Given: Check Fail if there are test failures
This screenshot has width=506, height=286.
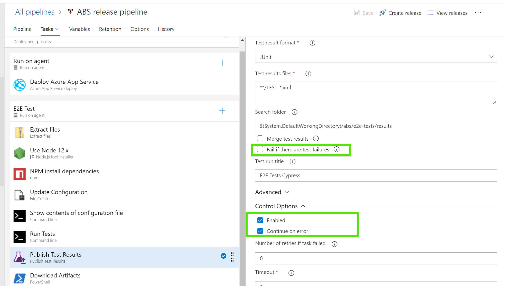Looking at the screenshot, I should tap(260, 149).
